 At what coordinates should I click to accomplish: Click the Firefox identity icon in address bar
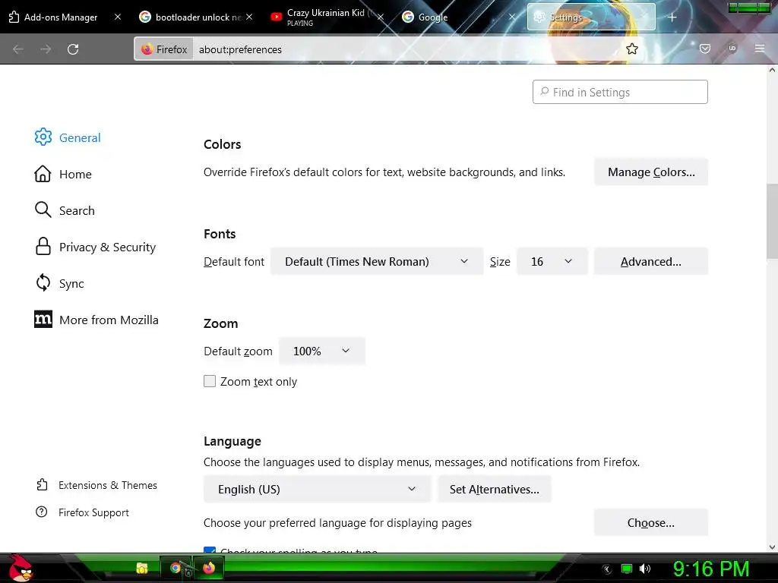tap(147, 49)
